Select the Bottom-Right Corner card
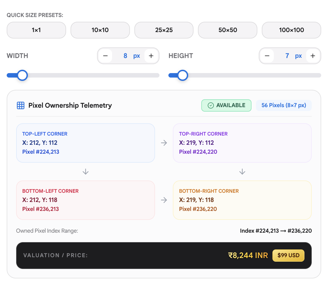The width and height of the screenshot is (329, 284). [x=242, y=200]
